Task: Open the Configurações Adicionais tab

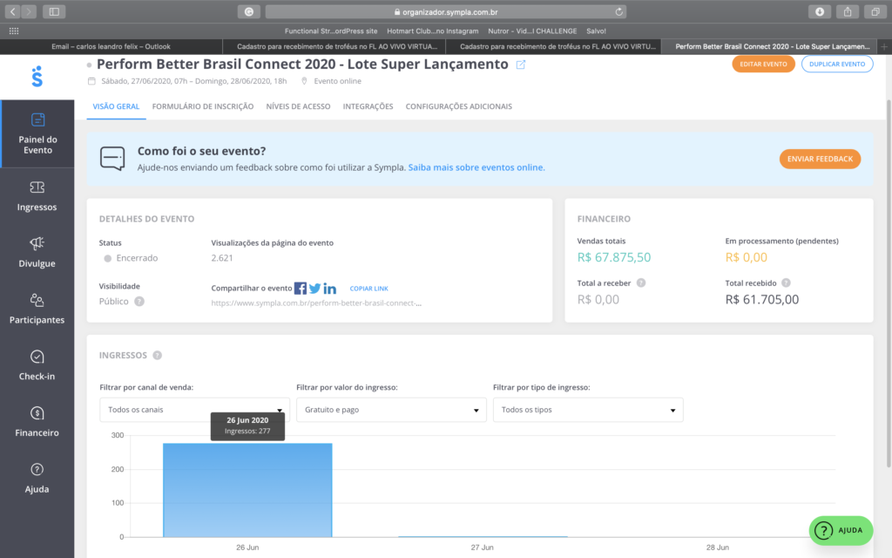Action: point(458,106)
